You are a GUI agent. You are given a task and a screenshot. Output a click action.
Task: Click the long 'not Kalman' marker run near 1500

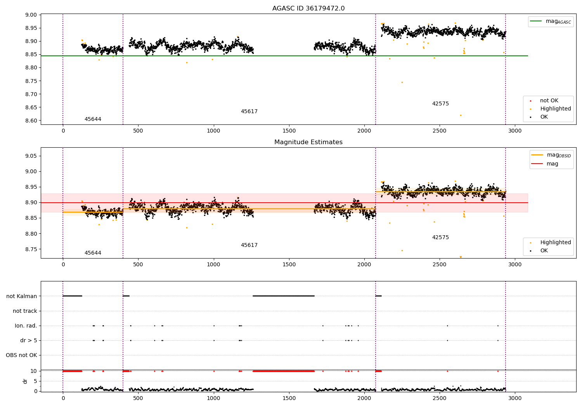click(284, 296)
